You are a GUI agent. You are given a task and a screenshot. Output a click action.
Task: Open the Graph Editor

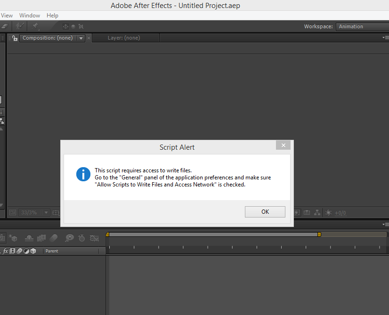94,238
